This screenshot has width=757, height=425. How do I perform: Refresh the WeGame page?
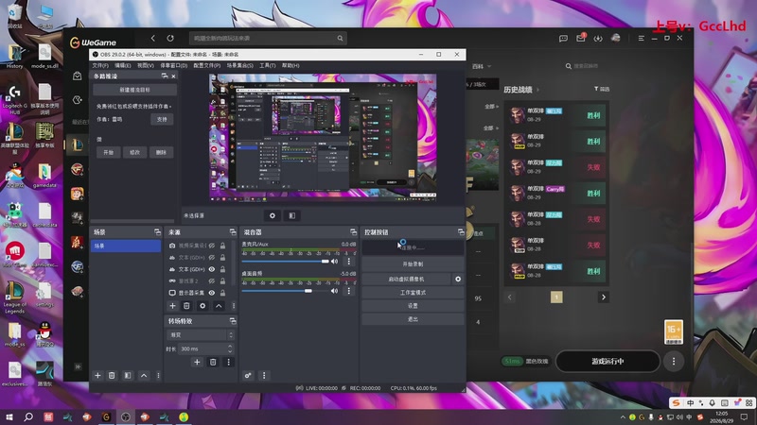coord(170,38)
